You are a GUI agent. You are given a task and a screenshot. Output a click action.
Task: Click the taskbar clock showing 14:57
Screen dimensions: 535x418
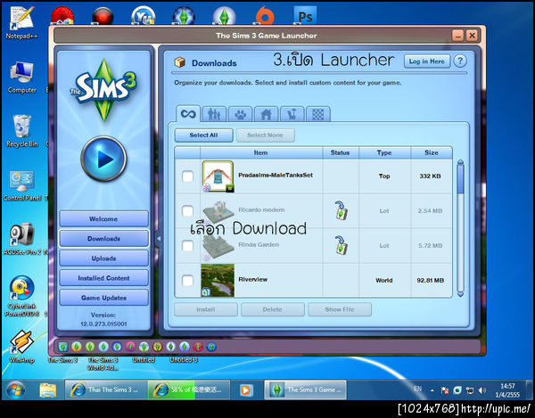[507, 390]
